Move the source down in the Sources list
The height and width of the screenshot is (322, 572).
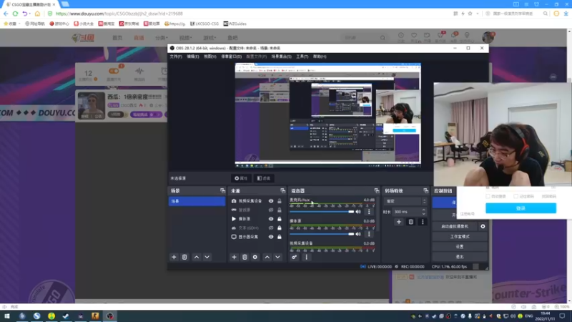click(x=277, y=257)
